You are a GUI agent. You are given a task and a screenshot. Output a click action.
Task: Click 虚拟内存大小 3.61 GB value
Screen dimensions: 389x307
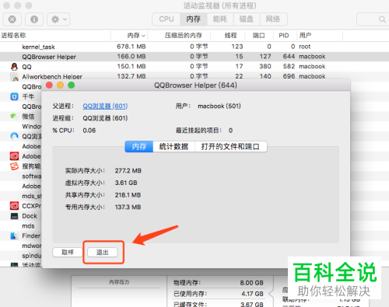click(126, 183)
